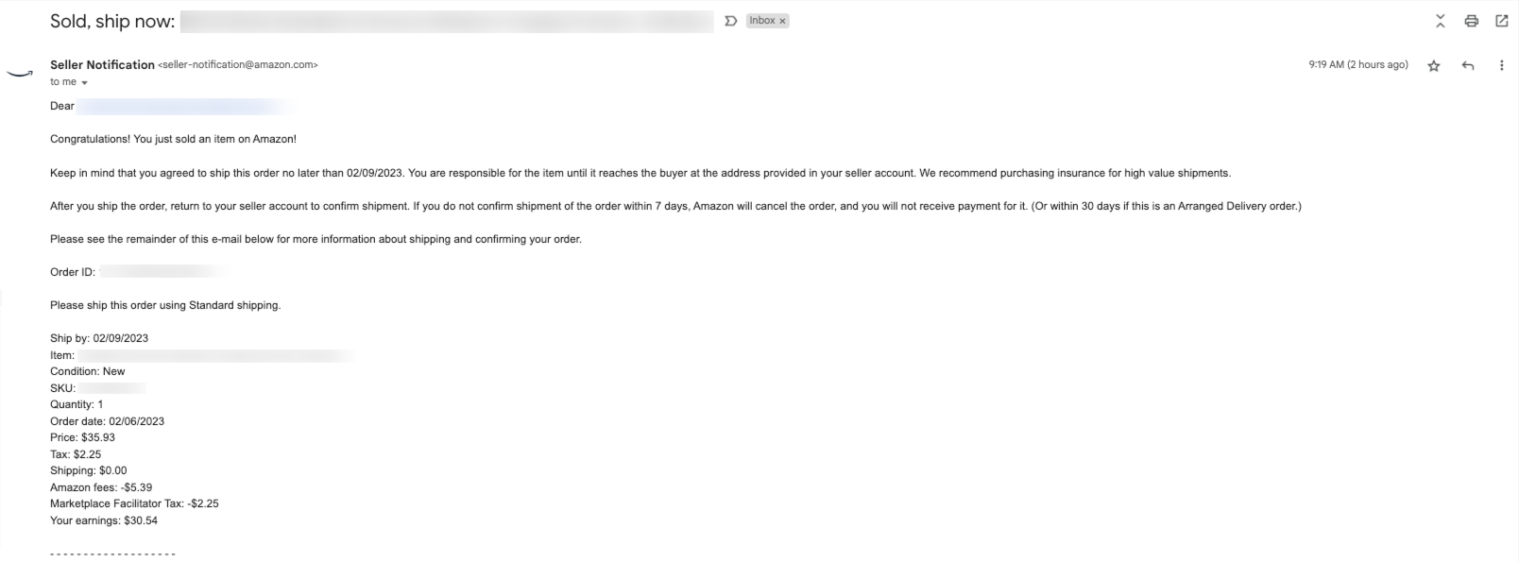Image resolution: width=1519 pixels, height=562 pixels.
Task: Click the sender name Seller Notification
Action: [x=102, y=64]
